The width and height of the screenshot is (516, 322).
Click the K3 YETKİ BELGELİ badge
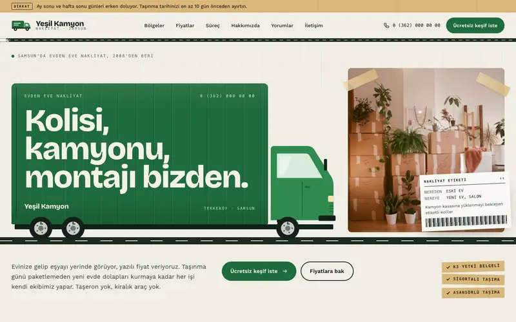click(473, 267)
